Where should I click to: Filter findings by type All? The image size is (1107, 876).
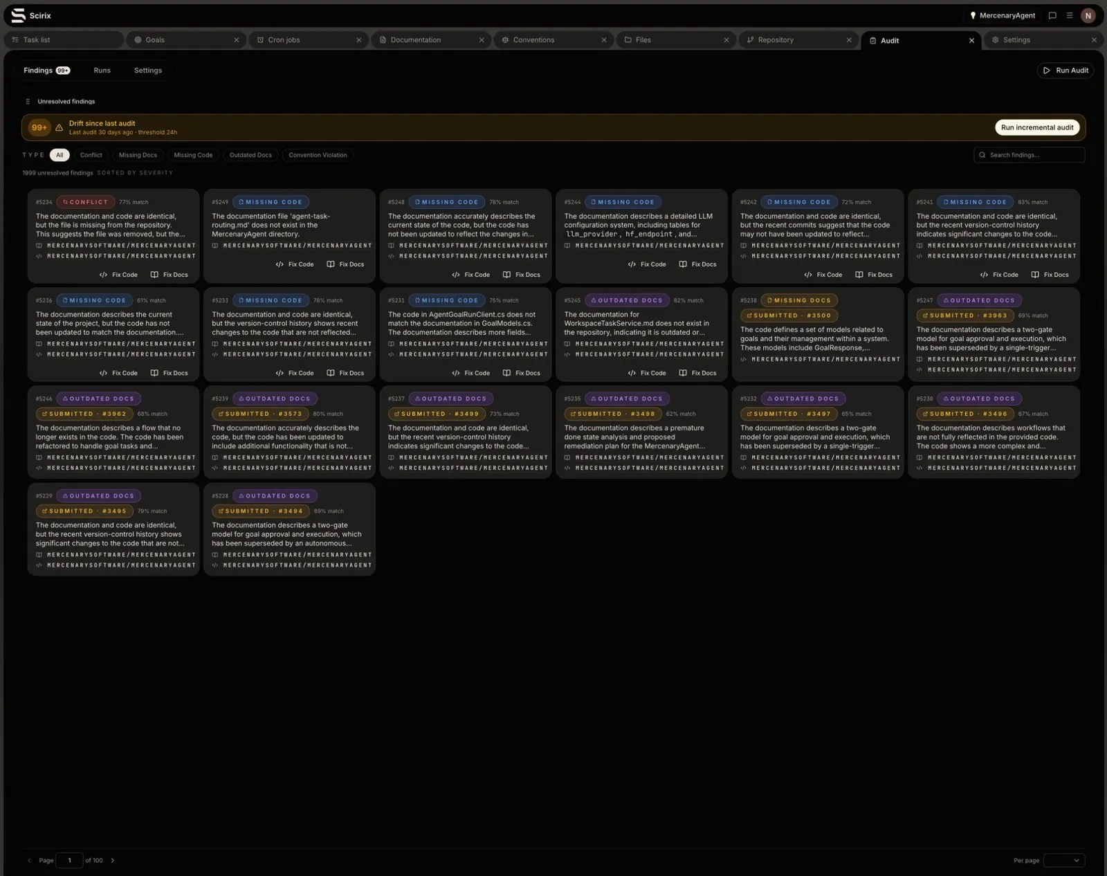click(60, 155)
